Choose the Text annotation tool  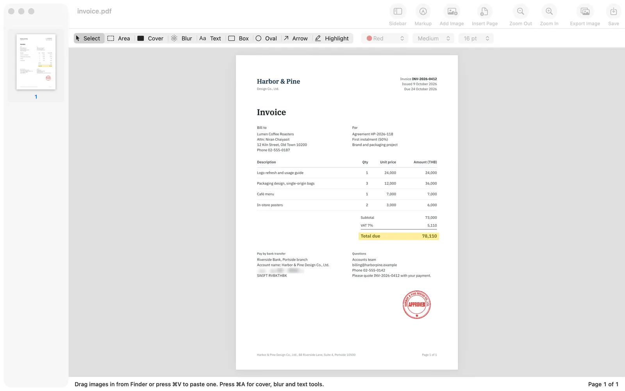pyautogui.click(x=210, y=38)
